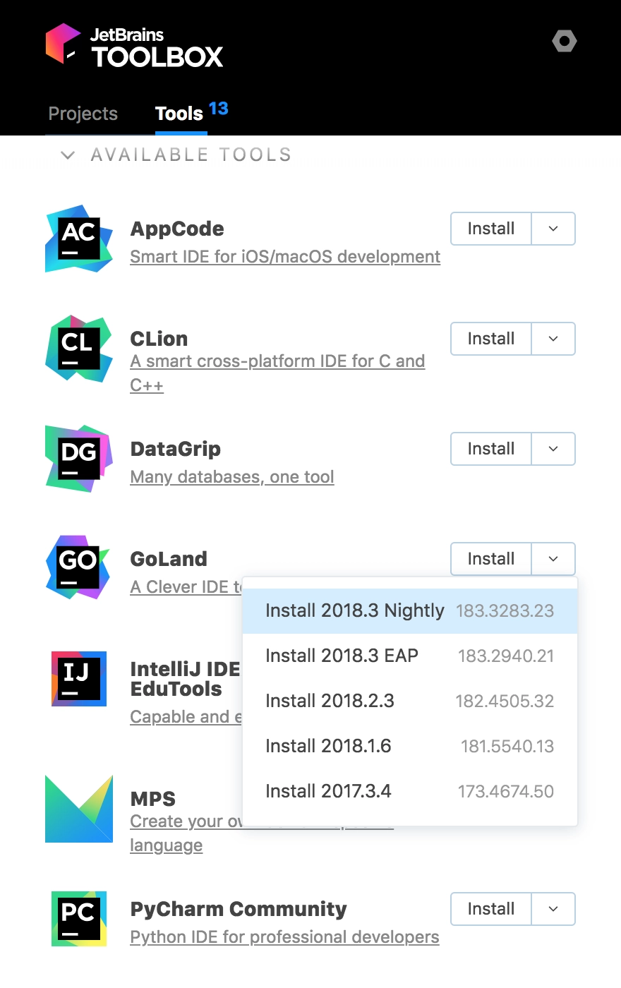Click the JetBrains Toolbox logo
Image resolution: width=621 pixels, height=988 pixels.
[x=134, y=46]
